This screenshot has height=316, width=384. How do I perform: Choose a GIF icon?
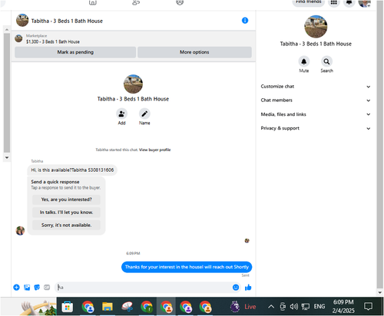pyautogui.click(x=47, y=288)
